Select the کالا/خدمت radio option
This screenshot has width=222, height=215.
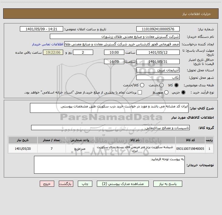142,85
